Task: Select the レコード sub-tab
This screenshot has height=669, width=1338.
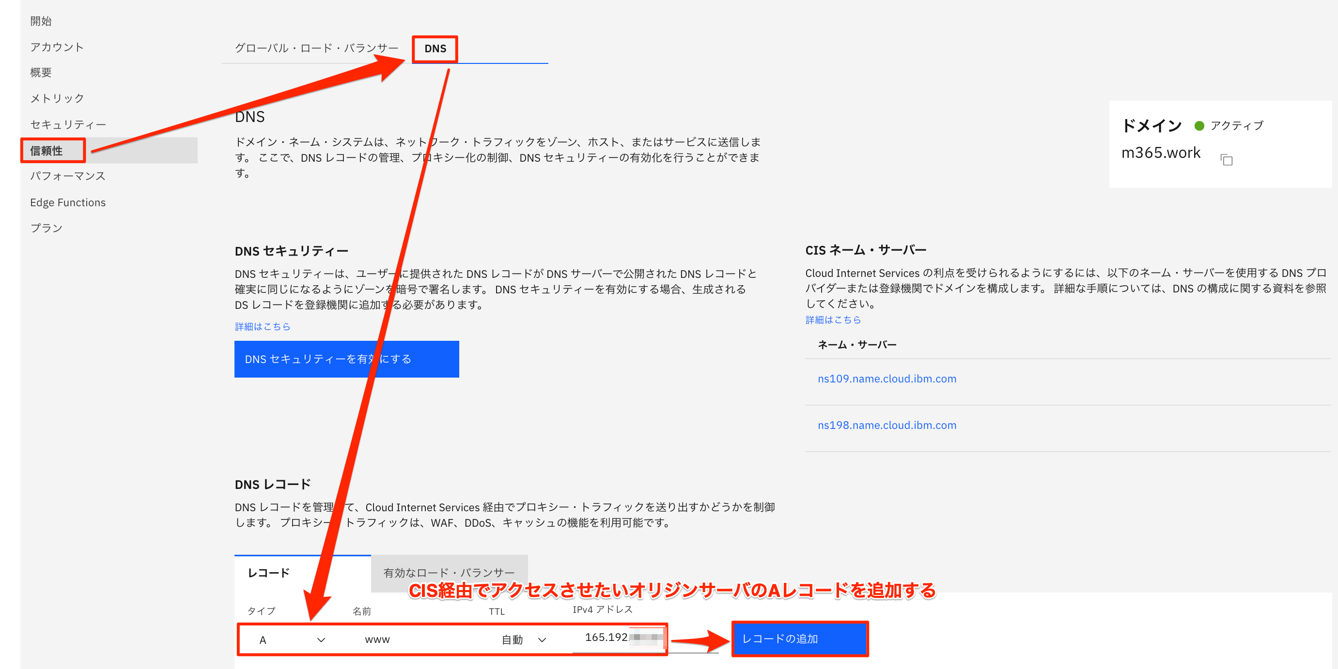Action: tap(268, 573)
